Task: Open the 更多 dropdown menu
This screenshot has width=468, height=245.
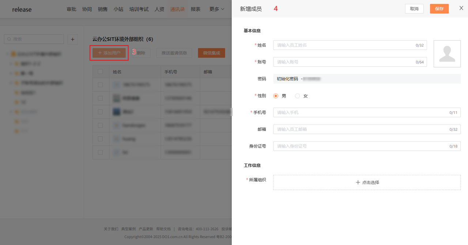Action: (216, 9)
